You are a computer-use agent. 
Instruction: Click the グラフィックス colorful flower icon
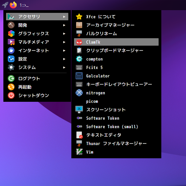pos(11,33)
